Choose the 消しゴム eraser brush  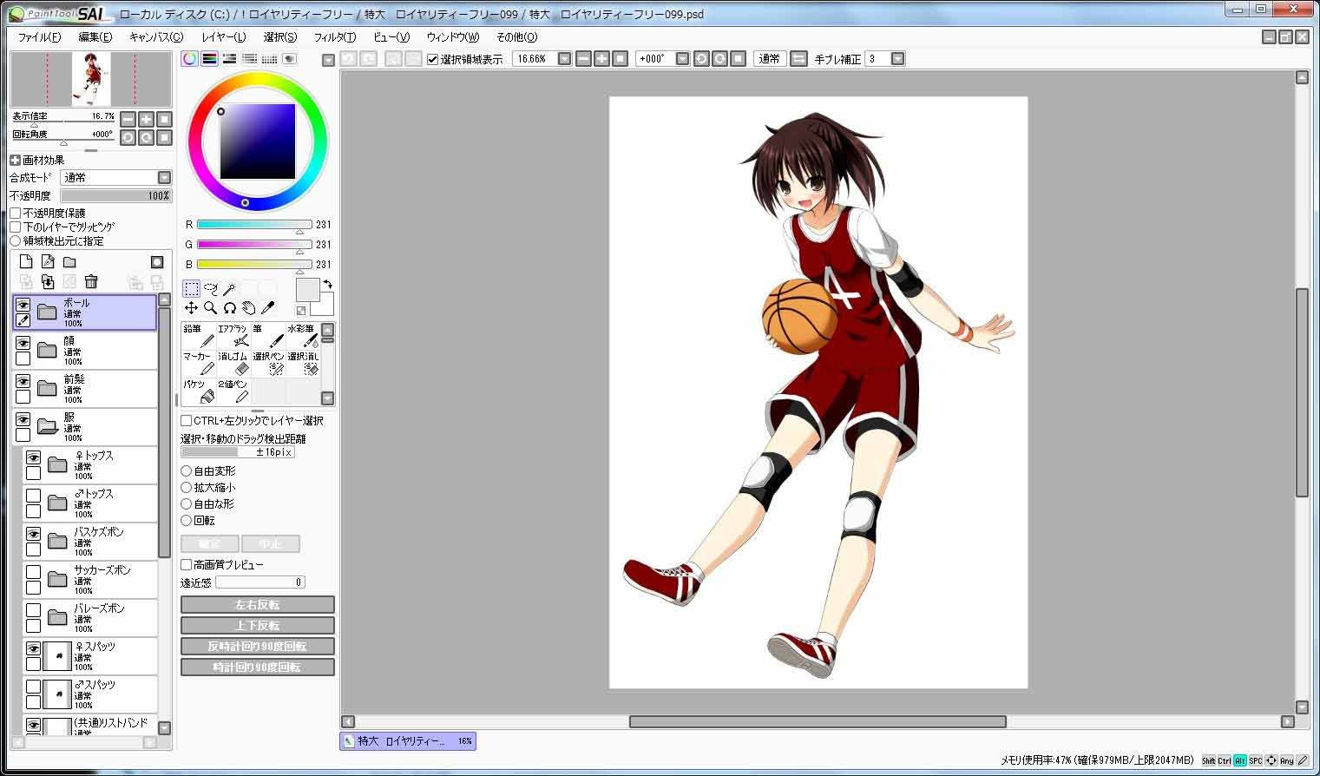(x=233, y=363)
